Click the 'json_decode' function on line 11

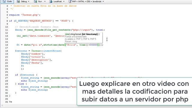point(35,30)
